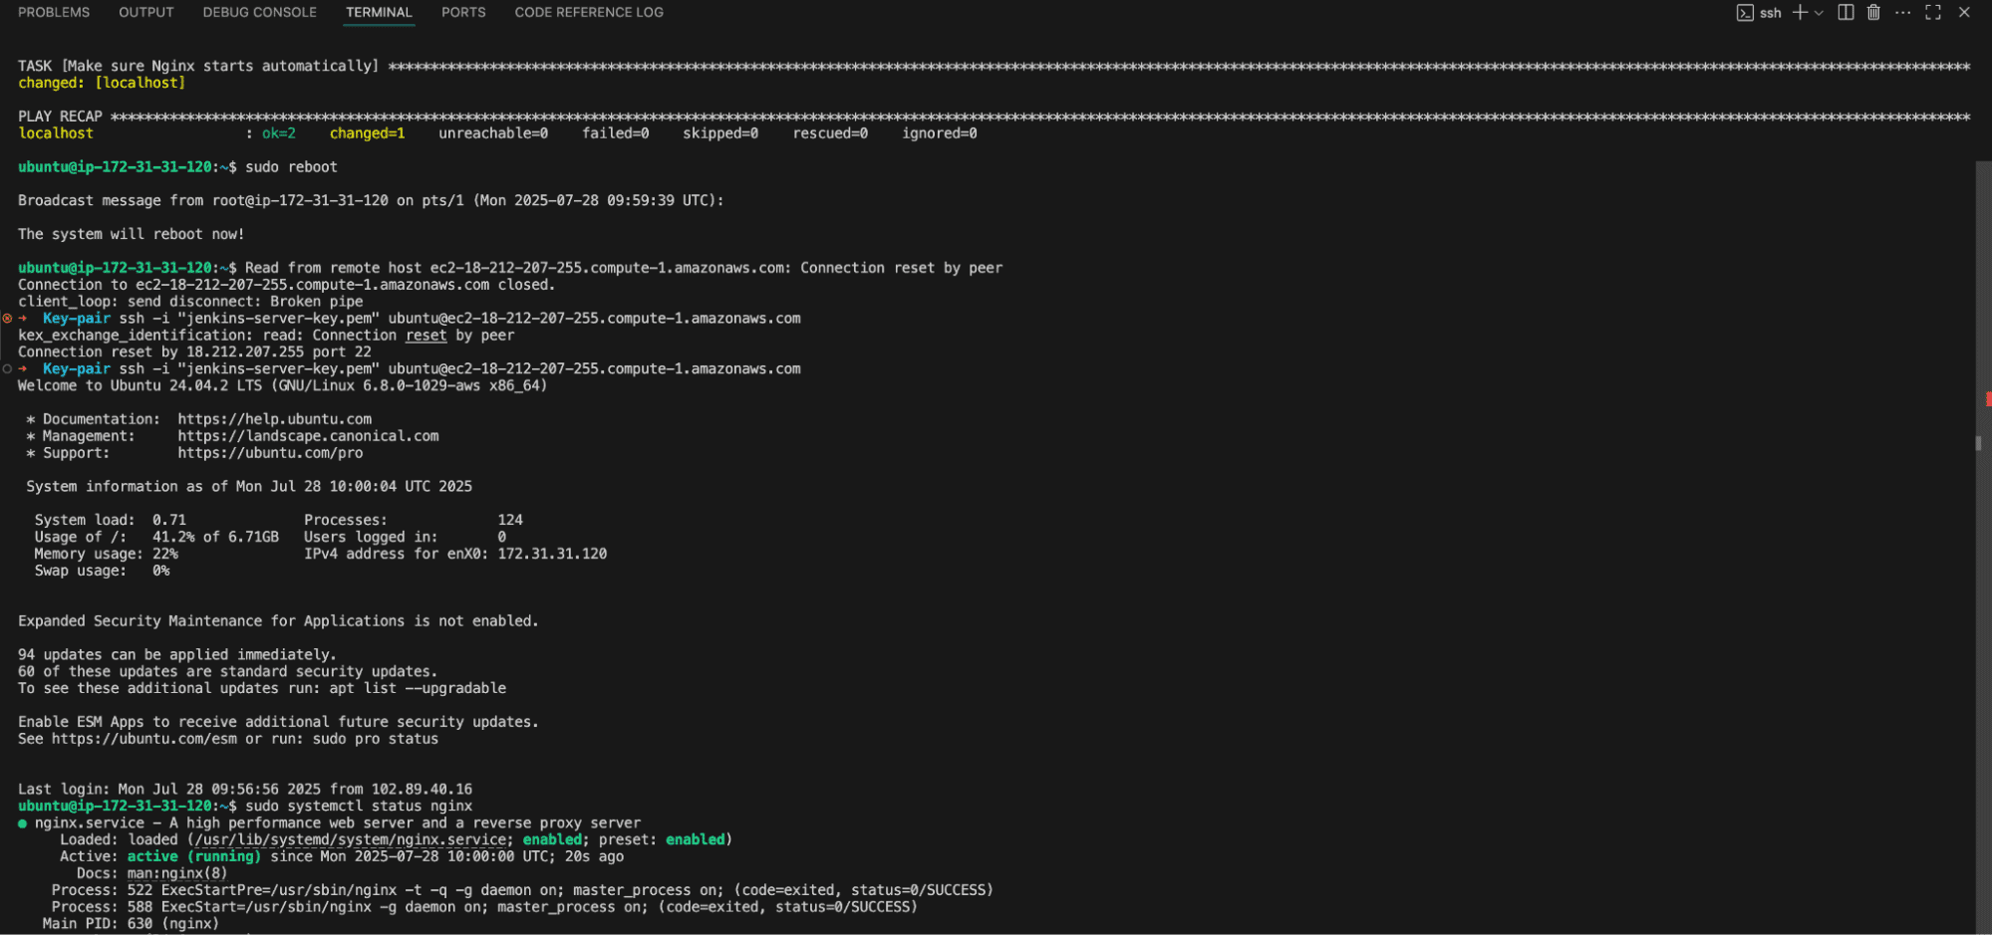The width and height of the screenshot is (1992, 935).
Task: Open the https://help.ubuntu.com link
Action: [x=275, y=419]
